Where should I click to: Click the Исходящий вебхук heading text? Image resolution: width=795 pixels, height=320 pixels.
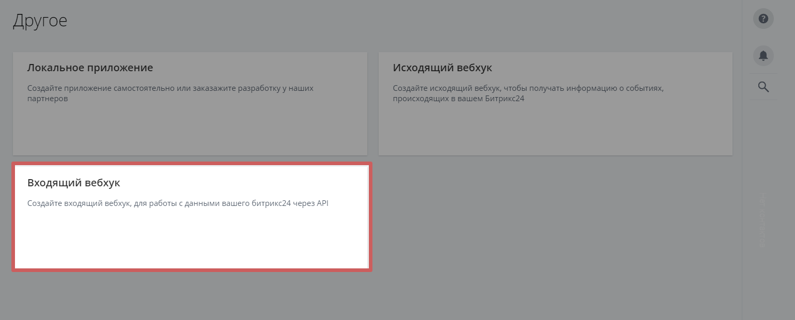(x=442, y=68)
